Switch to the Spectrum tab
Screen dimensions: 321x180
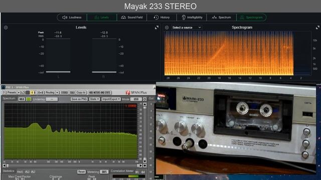click(x=222, y=17)
